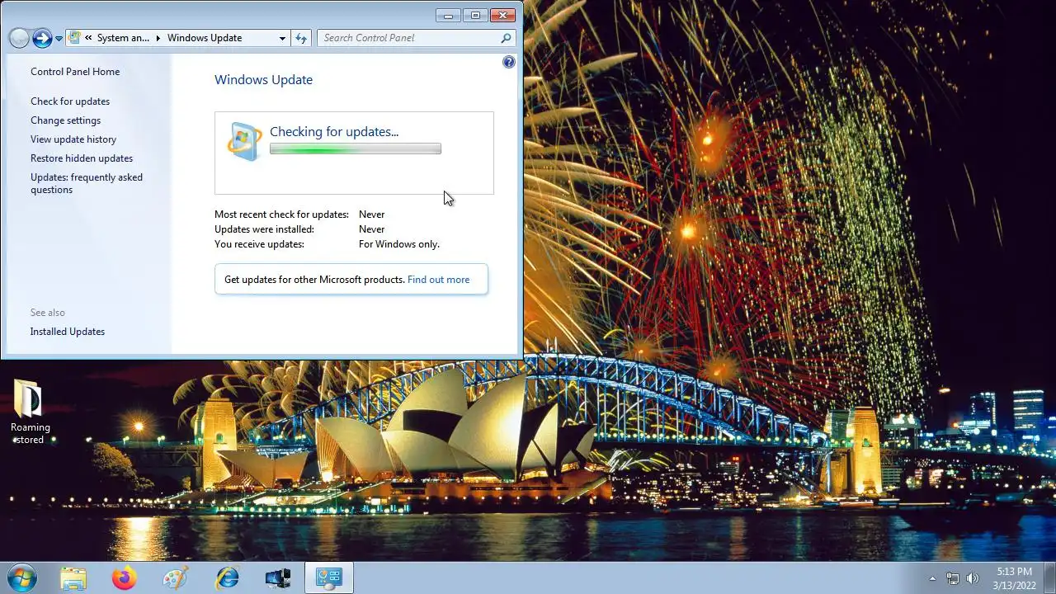Click the Updates were installed label

point(264,229)
